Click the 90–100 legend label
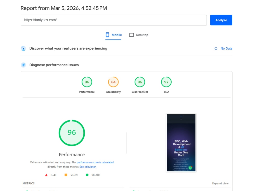 tap(96, 175)
